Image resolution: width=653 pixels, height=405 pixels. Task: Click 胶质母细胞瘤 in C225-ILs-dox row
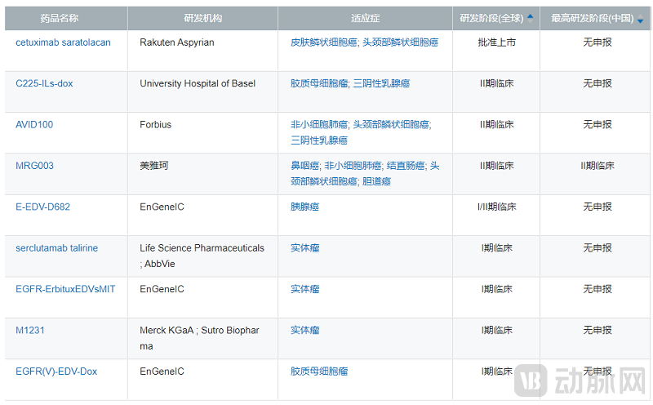pyautogui.click(x=319, y=84)
